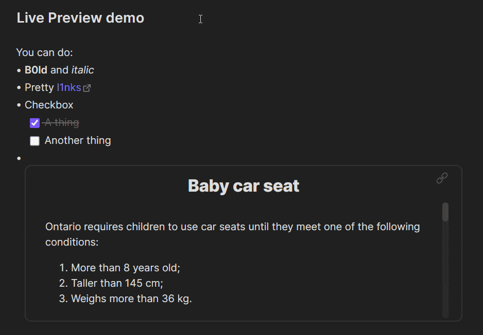Open the embedded note via link icon
The height and width of the screenshot is (335, 483).
click(442, 178)
